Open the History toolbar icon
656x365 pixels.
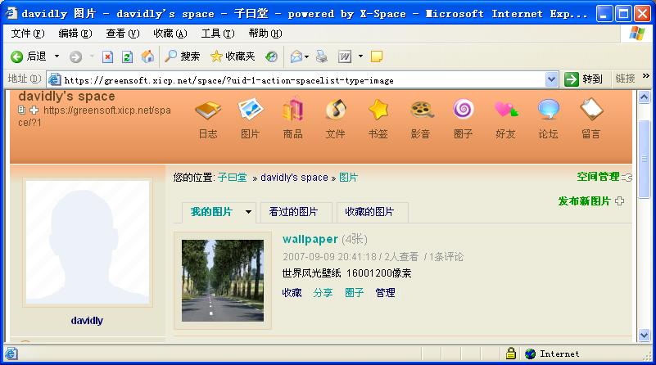click(x=271, y=56)
